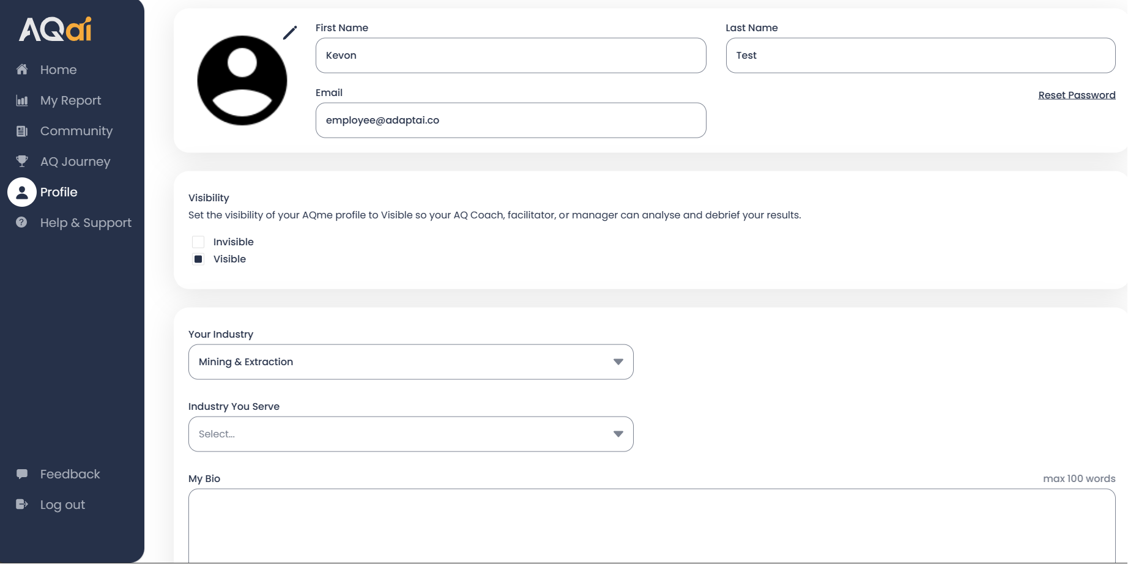The image size is (1128, 564).
Task: Open the Home menu item
Action: pos(59,70)
